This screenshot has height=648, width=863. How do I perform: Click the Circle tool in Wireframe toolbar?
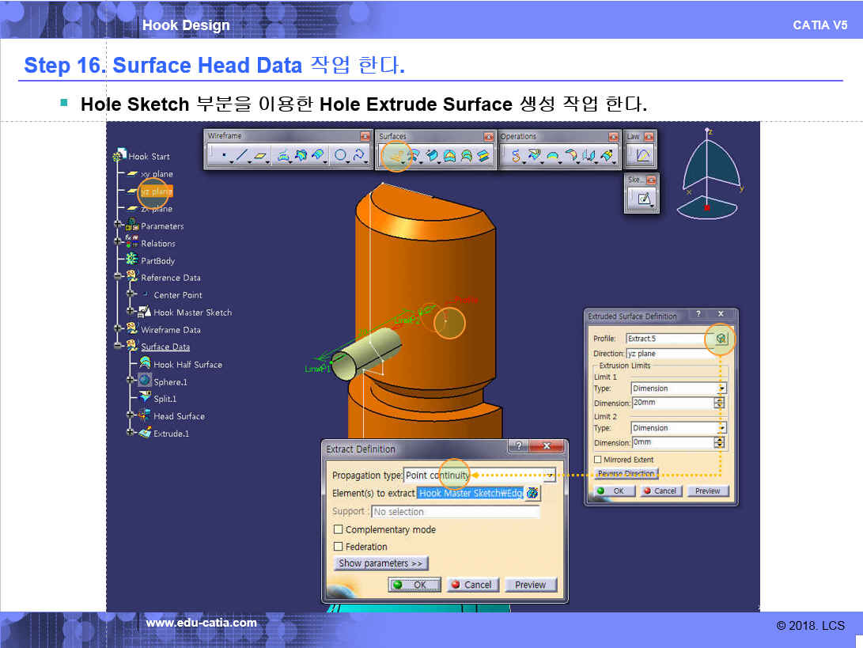tap(340, 156)
